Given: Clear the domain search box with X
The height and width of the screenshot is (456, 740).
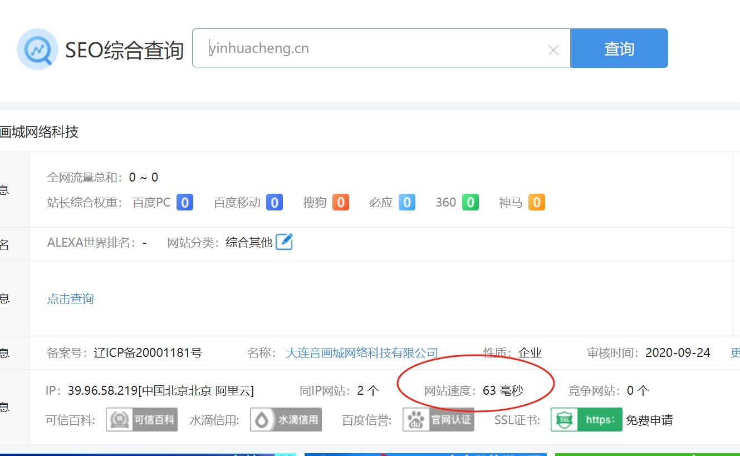Looking at the screenshot, I should pos(553,50).
